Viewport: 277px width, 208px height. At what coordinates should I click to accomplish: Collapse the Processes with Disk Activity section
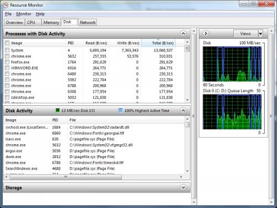click(183, 33)
